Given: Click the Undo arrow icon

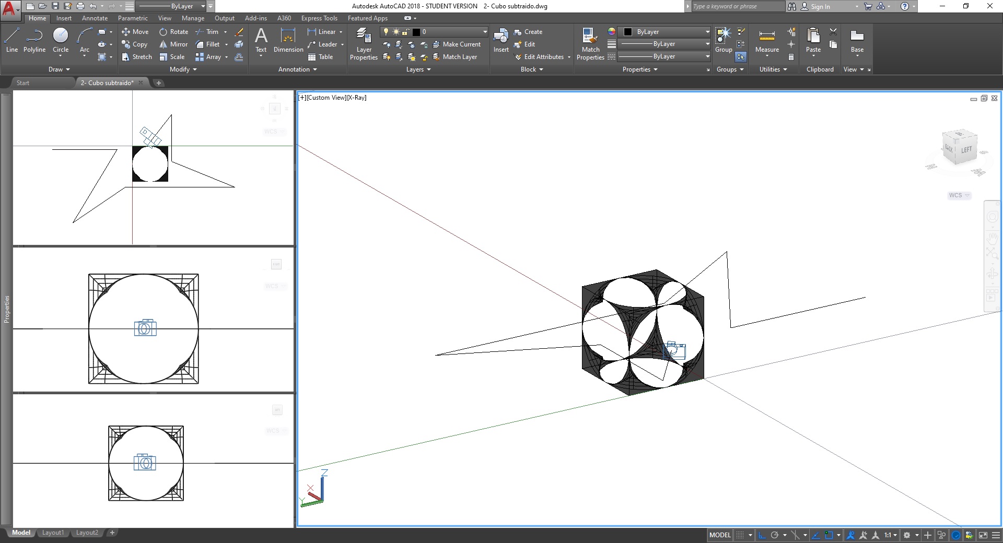Looking at the screenshot, I should [x=92, y=6].
